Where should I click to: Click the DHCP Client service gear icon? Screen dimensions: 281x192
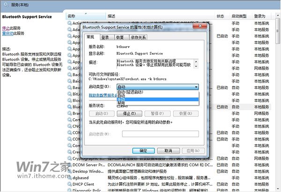tap(69, 184)
